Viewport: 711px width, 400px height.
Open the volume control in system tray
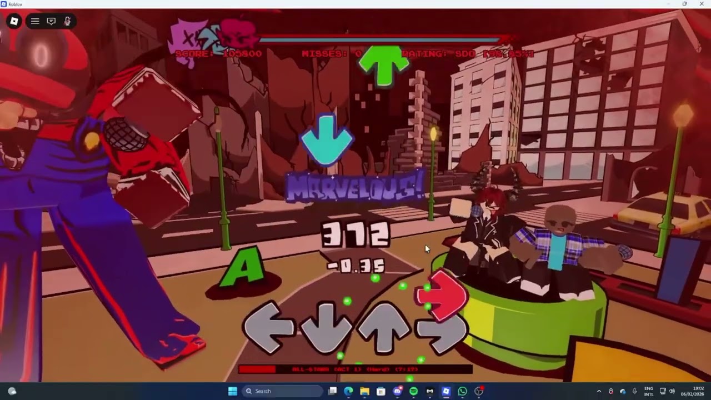click(672, 391)
